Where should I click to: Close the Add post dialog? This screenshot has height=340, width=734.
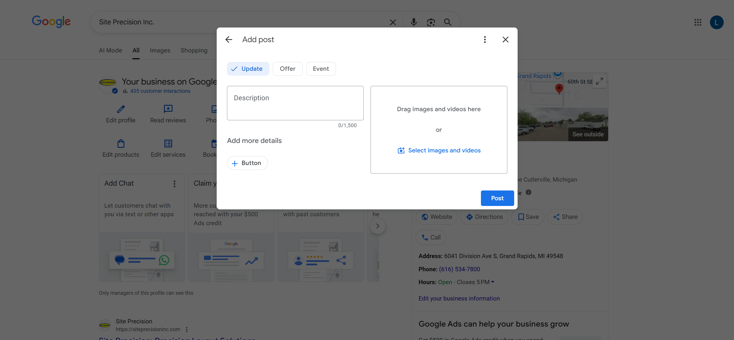tap(505, 40)
